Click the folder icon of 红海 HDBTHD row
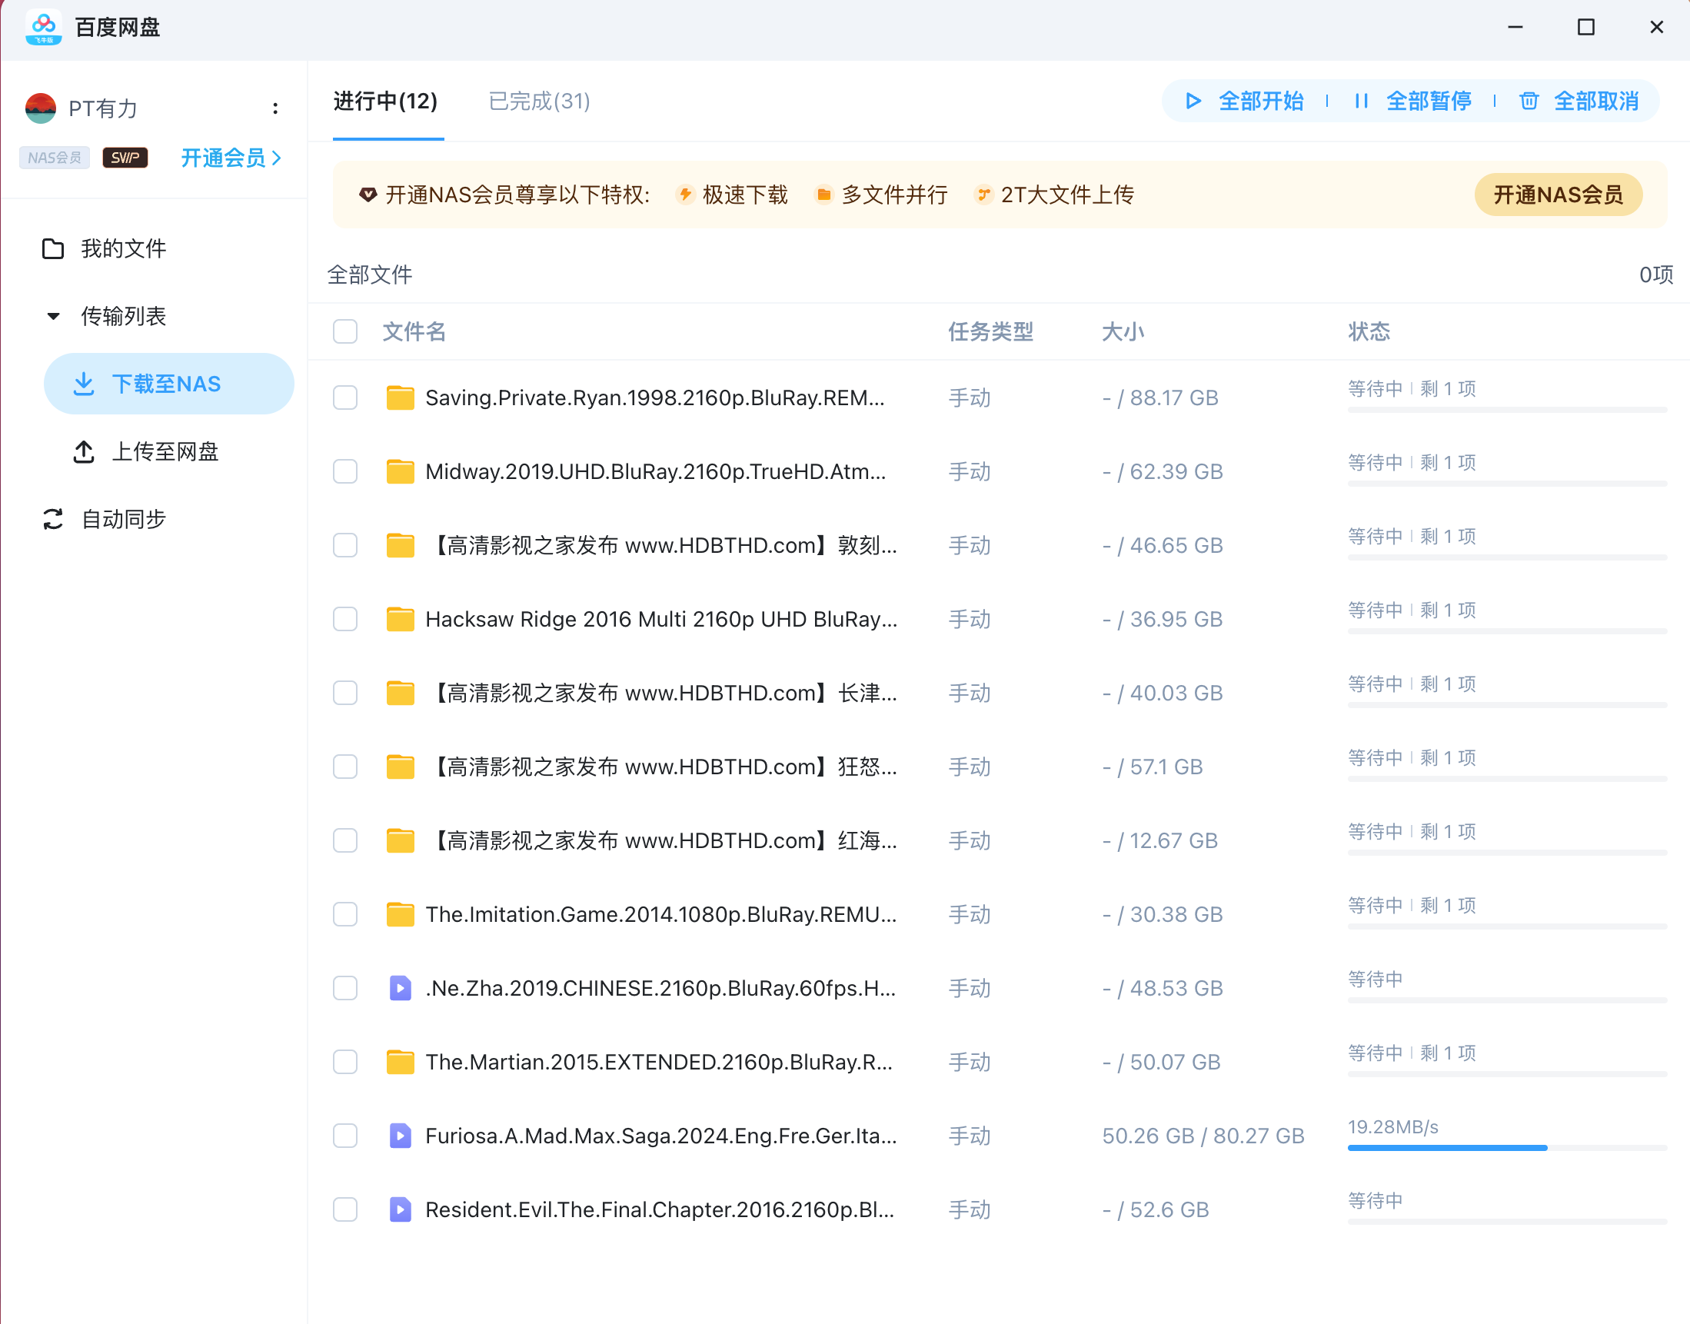 pos(400,840)
